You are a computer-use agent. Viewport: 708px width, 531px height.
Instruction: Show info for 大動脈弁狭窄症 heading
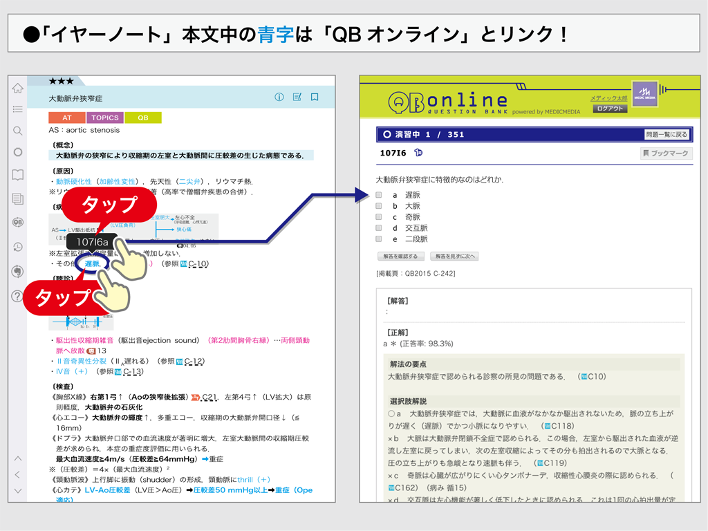[279, 97]
